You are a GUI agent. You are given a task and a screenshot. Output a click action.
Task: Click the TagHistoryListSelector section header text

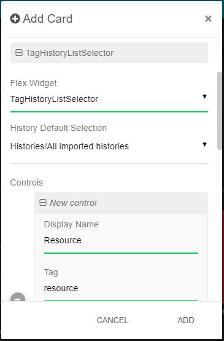[69, 53]
